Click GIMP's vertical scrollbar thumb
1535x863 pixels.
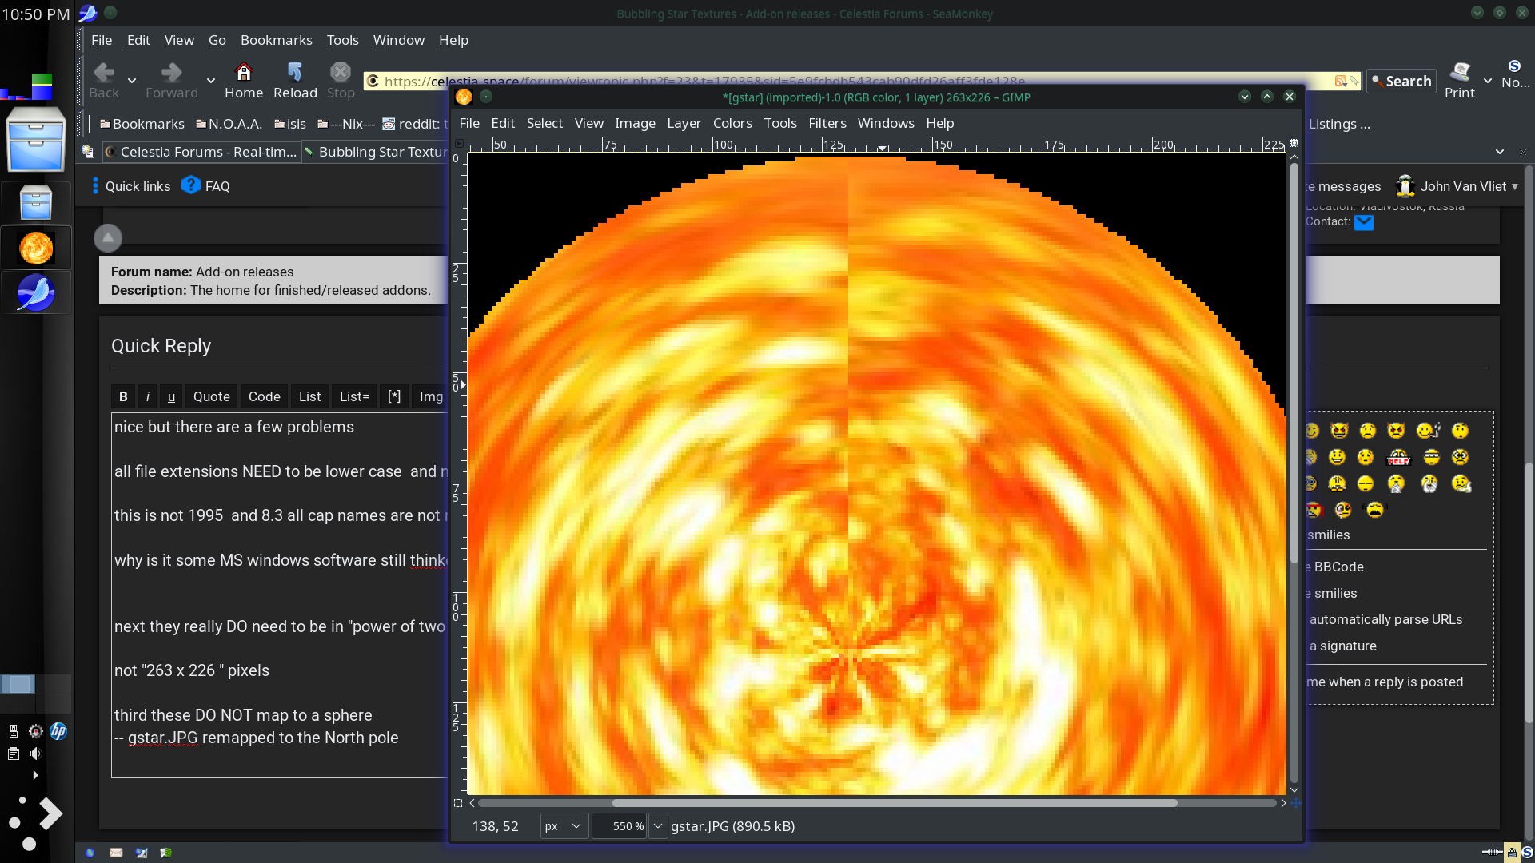click(1294, 363)
